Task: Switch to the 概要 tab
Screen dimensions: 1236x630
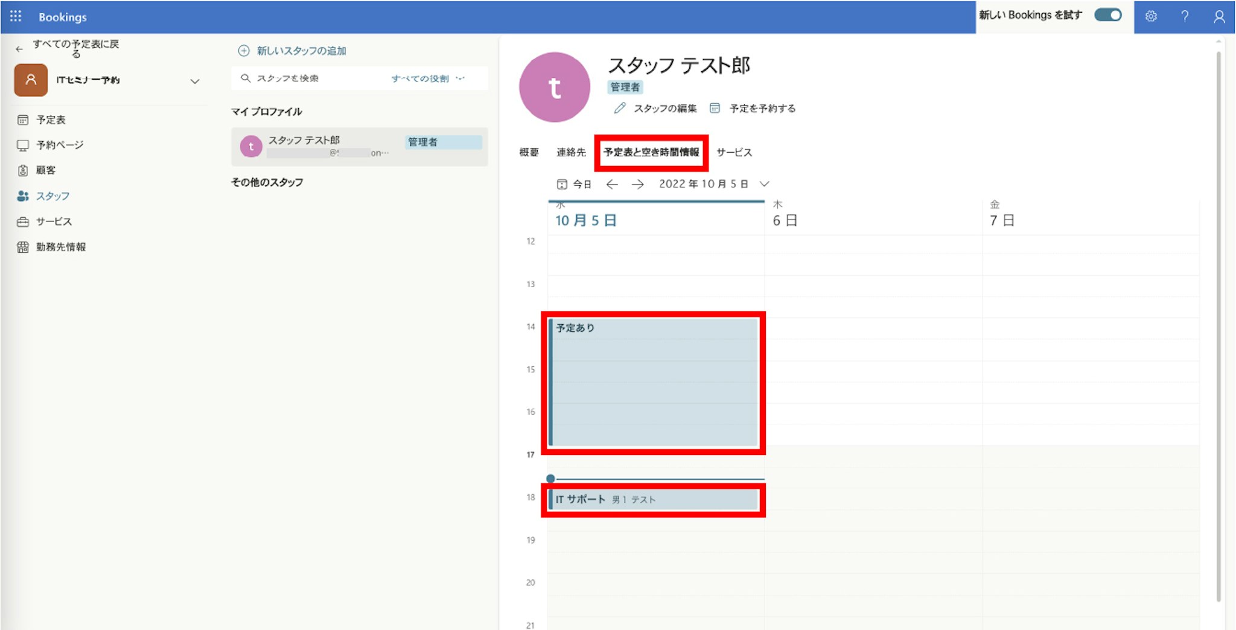Action: pos(529,152)
